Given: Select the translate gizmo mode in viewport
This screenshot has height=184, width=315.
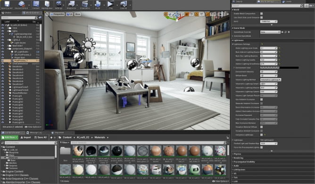Looking at the screenshot, I should click(166, 14).
